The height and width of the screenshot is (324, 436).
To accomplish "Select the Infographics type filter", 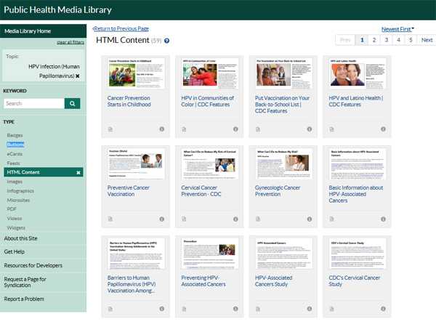I will [x=20, y=190].
